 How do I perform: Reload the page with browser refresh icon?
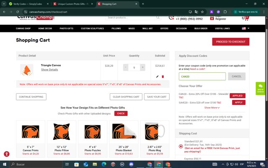point(18,12)
